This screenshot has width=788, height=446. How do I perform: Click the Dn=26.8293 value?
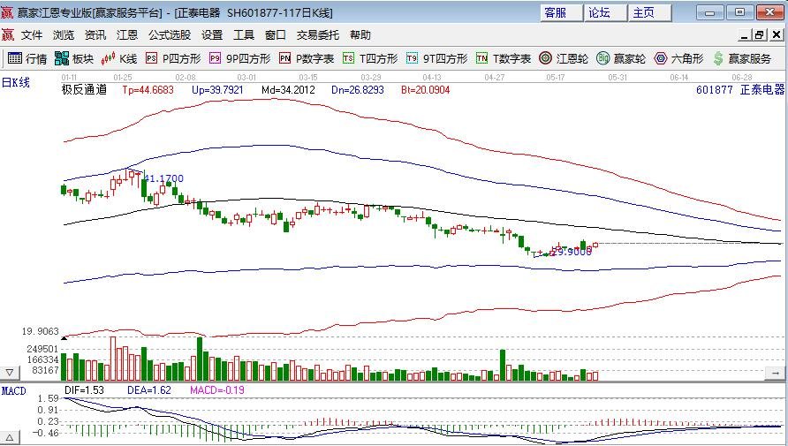coord(357,90)
